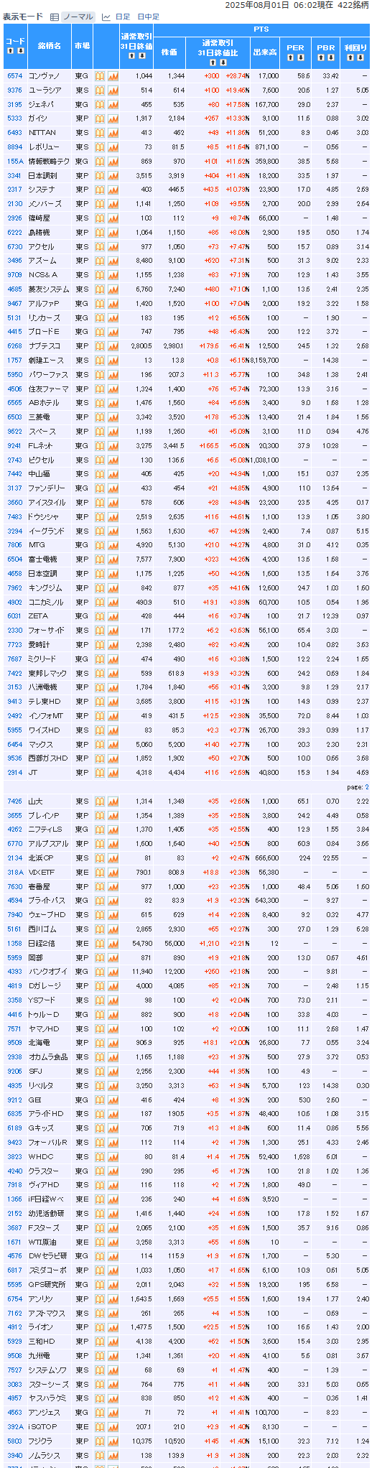
Task: Go to page 2 link
Action: (x=367, y=787)
